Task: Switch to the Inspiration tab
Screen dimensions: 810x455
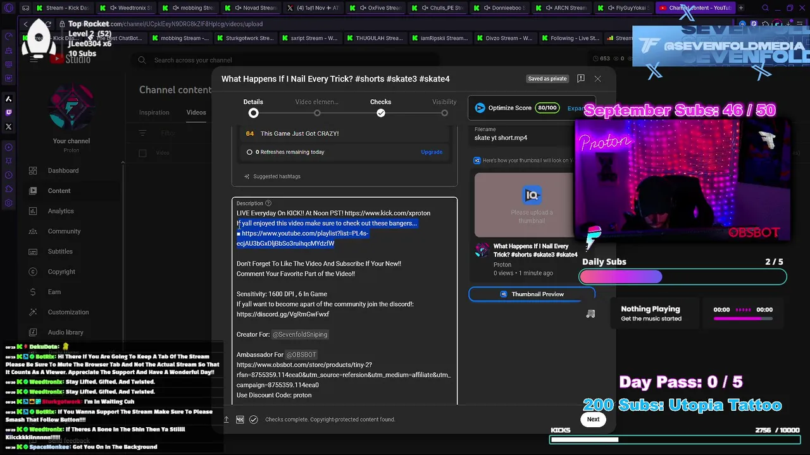Action: pos(154,112)
